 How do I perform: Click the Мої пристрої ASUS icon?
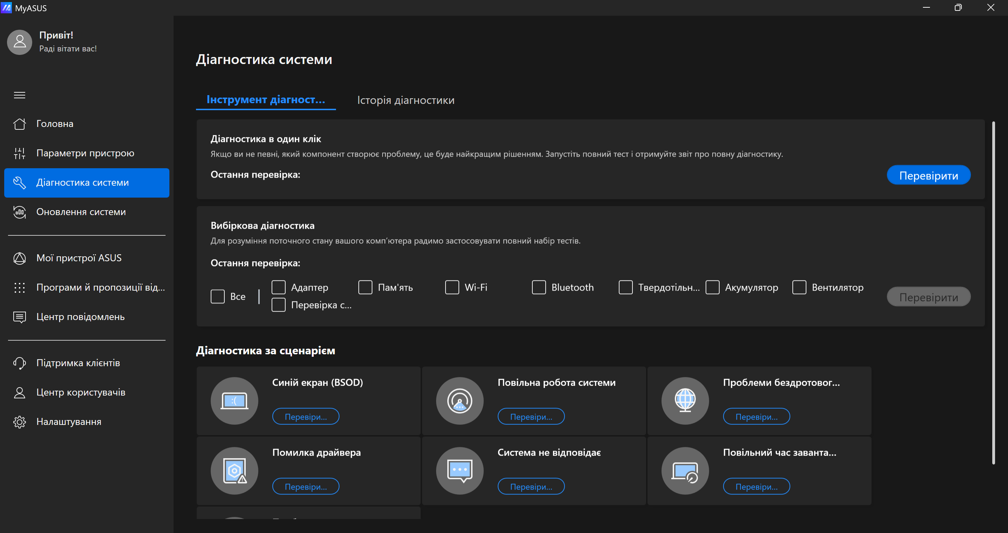click(20, 258)
